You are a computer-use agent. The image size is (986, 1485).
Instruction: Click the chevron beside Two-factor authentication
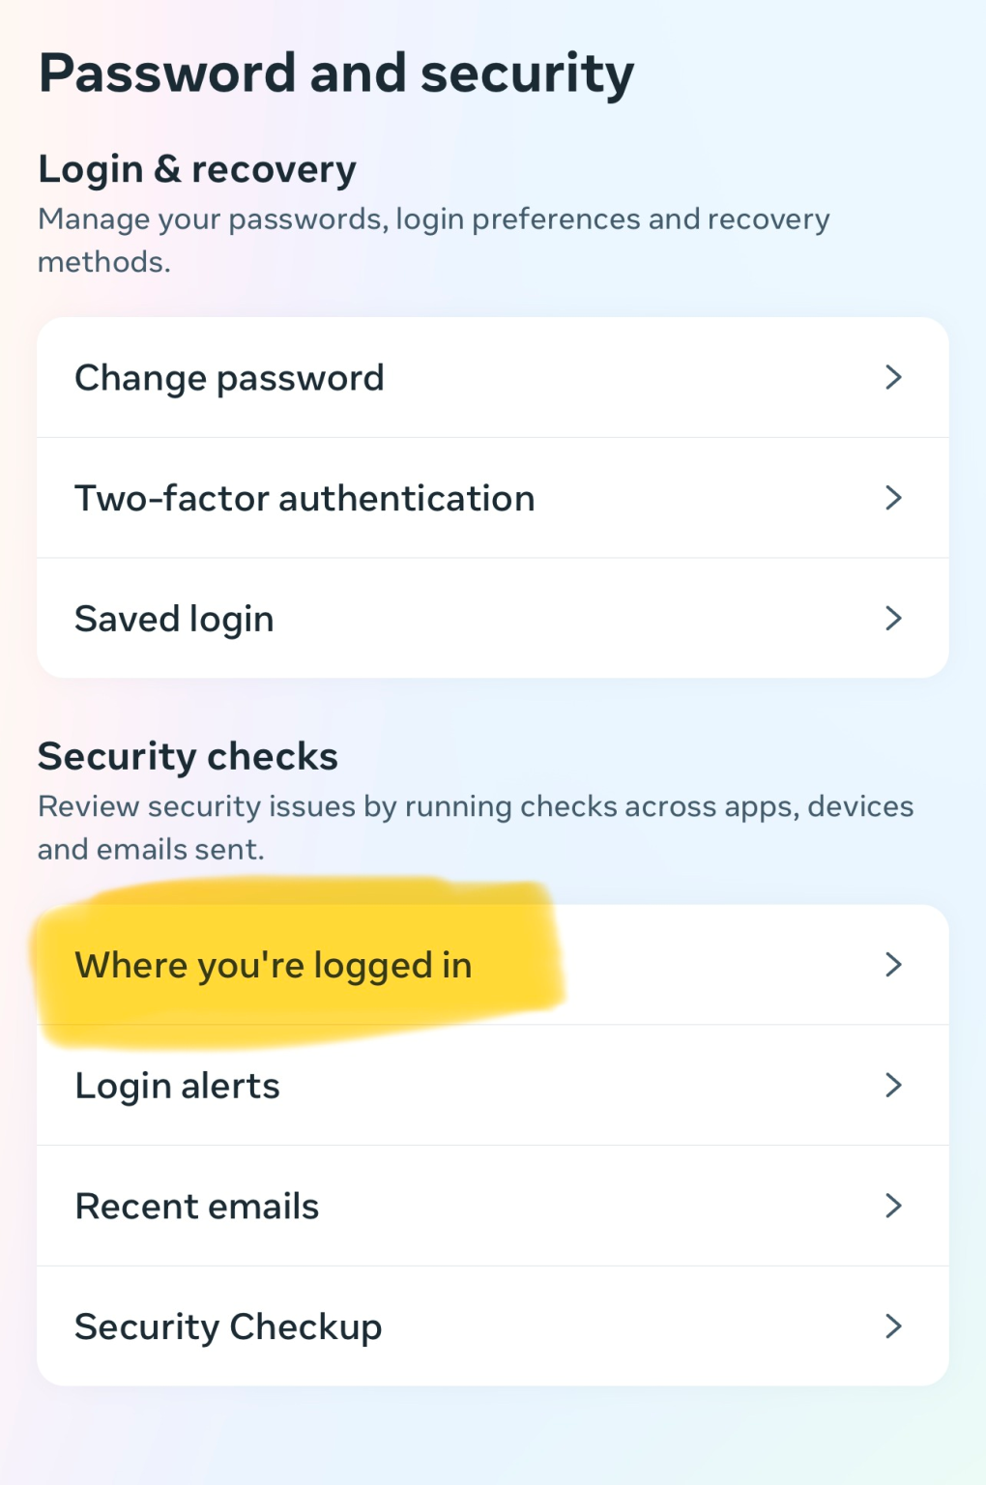[x=894, y=498]
